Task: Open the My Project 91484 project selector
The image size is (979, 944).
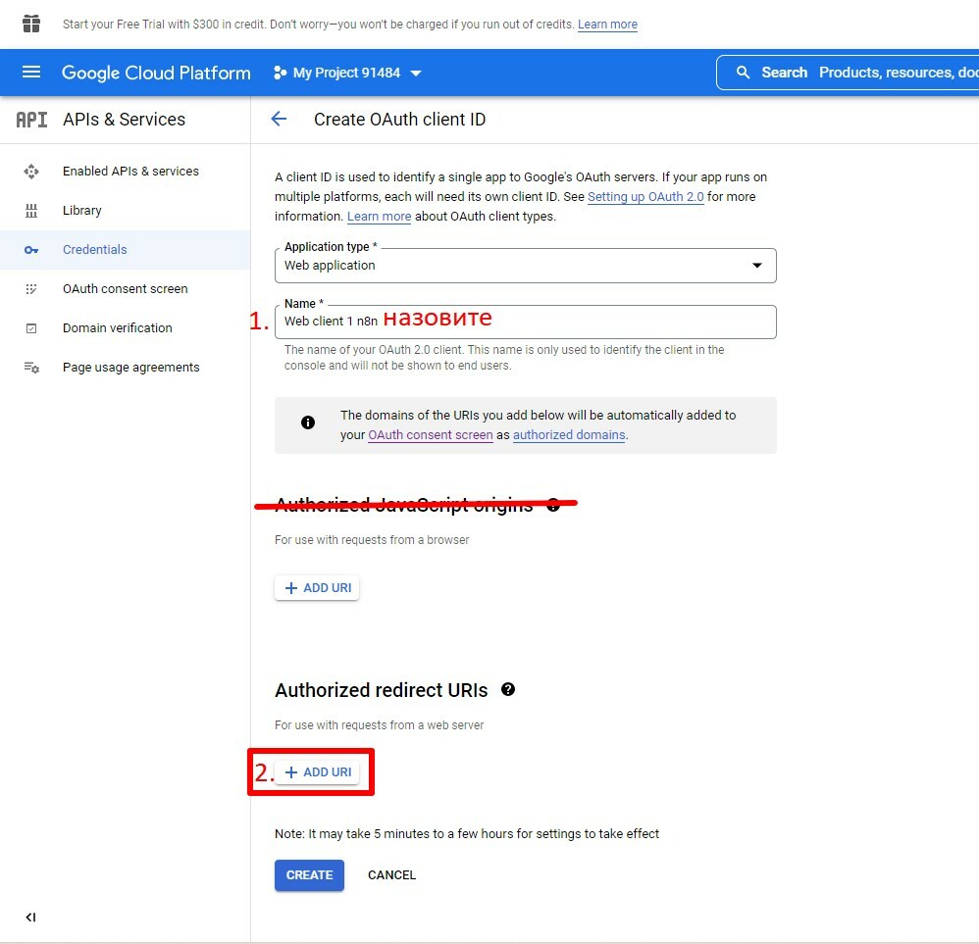Action: (x=347, y=73)
